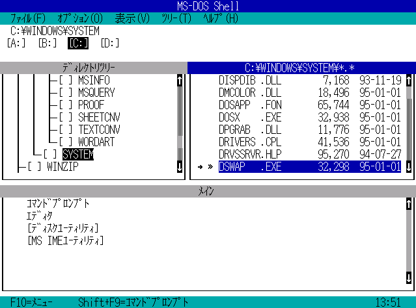Open the [MS IMEユーティリティ] program group
Viewport: 416px width, 308px height.
tap(66, 240)
